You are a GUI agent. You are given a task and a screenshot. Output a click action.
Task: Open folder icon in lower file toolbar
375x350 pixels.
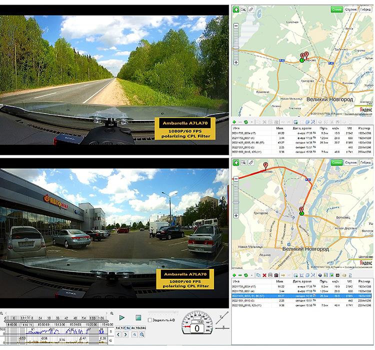[x=344, y=275]
